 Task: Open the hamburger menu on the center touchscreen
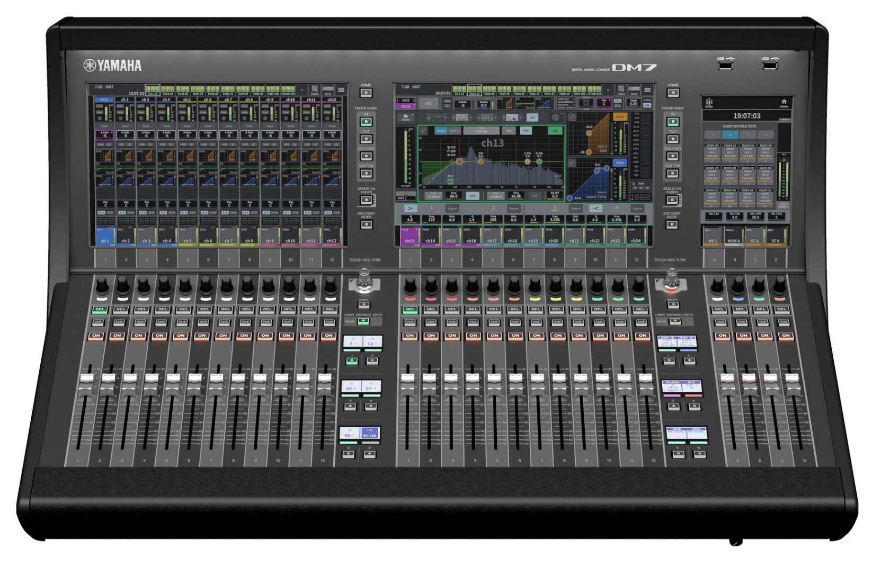(647, 90)
